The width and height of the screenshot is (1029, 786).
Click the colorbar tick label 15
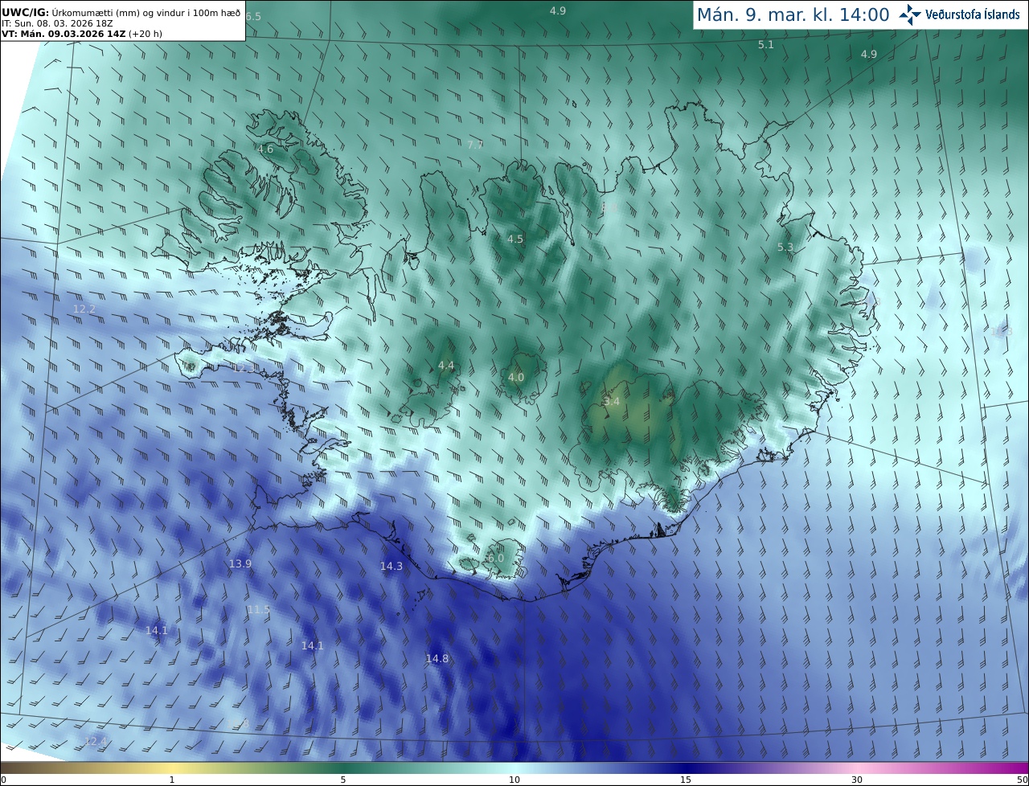coord(686,780)
